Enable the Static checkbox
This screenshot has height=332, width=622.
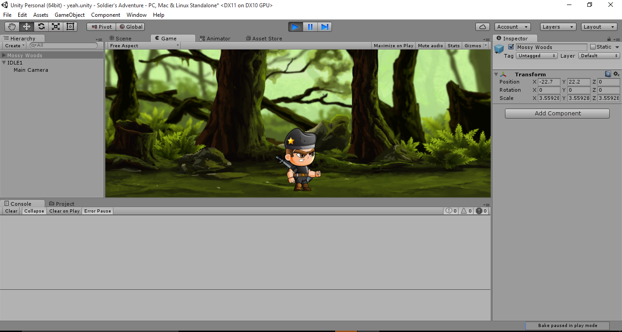(593, 47)
